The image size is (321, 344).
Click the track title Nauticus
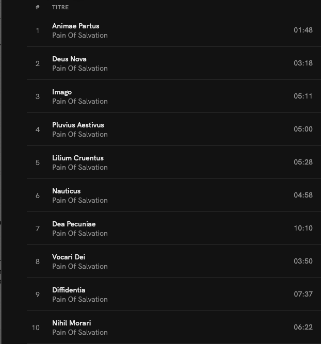click(x=66, y=191)
